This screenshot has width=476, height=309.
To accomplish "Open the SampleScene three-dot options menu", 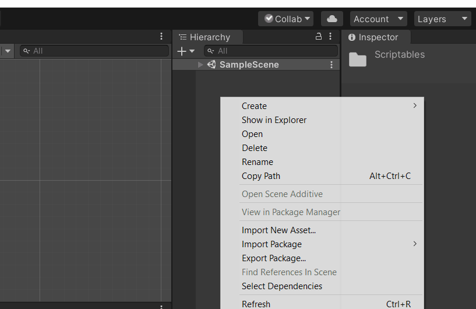I will click(332, 65).
